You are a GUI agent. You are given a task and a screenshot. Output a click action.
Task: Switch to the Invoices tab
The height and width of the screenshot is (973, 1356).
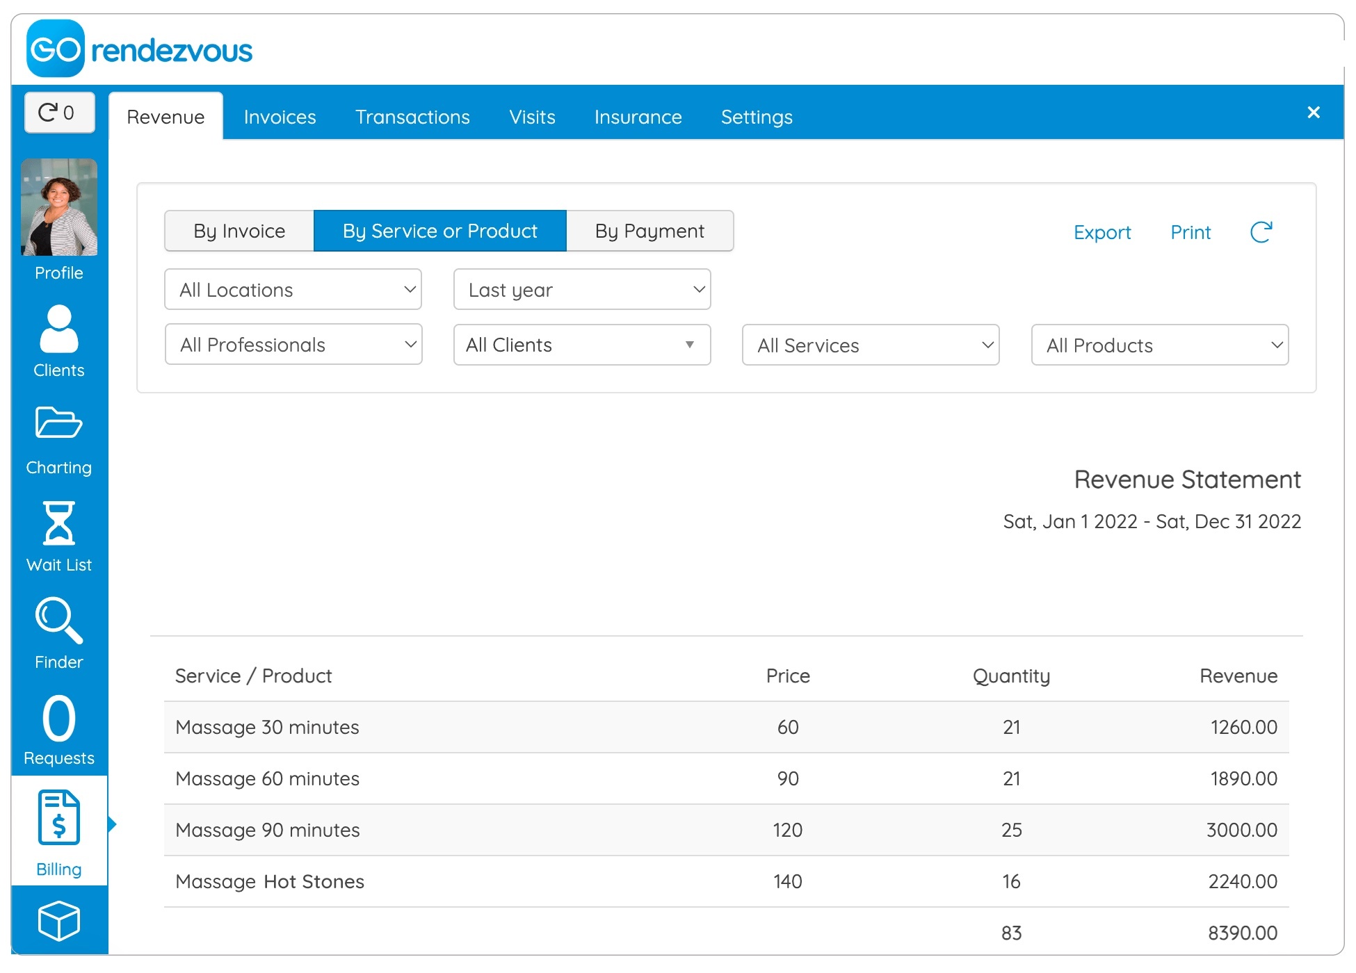[x=280, y=115]
